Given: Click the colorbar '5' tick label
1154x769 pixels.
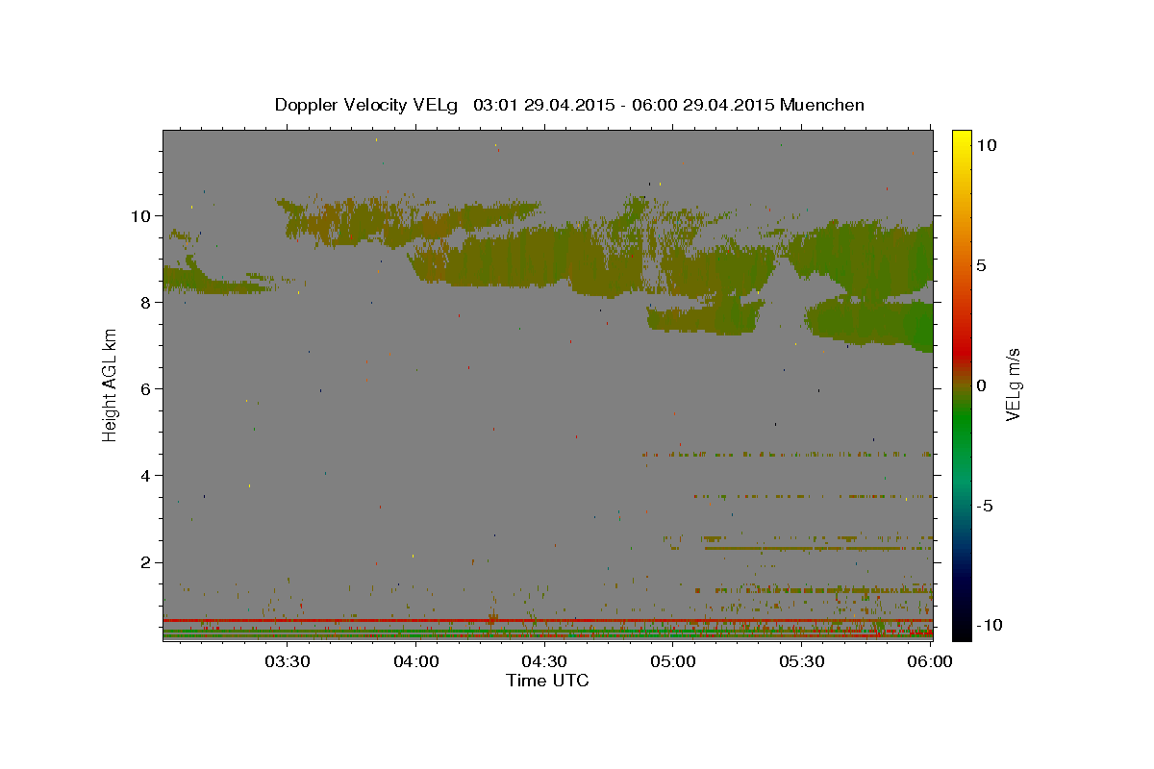Looking at the screenshot, I should point(983,265).
